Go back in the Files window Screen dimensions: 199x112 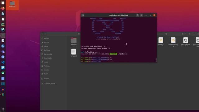pos(43,34)
